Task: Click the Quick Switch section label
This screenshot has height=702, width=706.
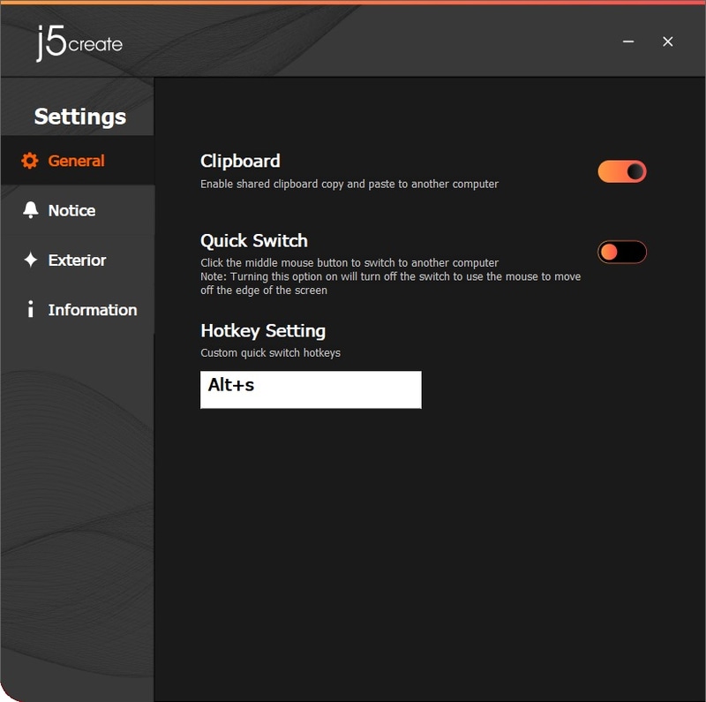Action: (x=252, y=240)
